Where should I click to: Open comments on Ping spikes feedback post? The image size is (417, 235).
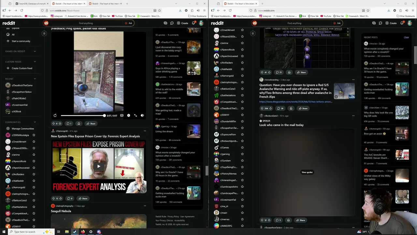click(x=69, y=124)
